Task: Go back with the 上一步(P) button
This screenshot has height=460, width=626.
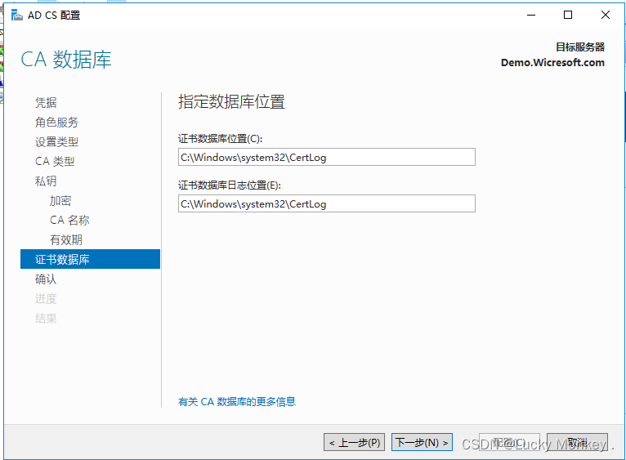Action: (354, 442)
